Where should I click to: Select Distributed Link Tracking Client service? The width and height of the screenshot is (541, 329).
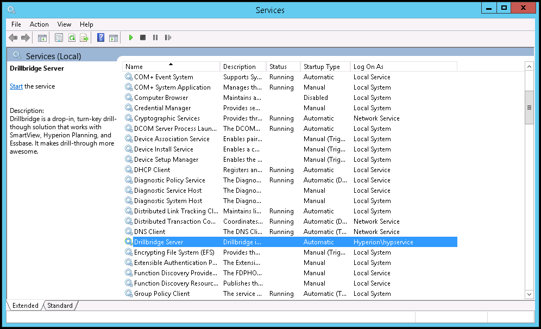[176, 211]
